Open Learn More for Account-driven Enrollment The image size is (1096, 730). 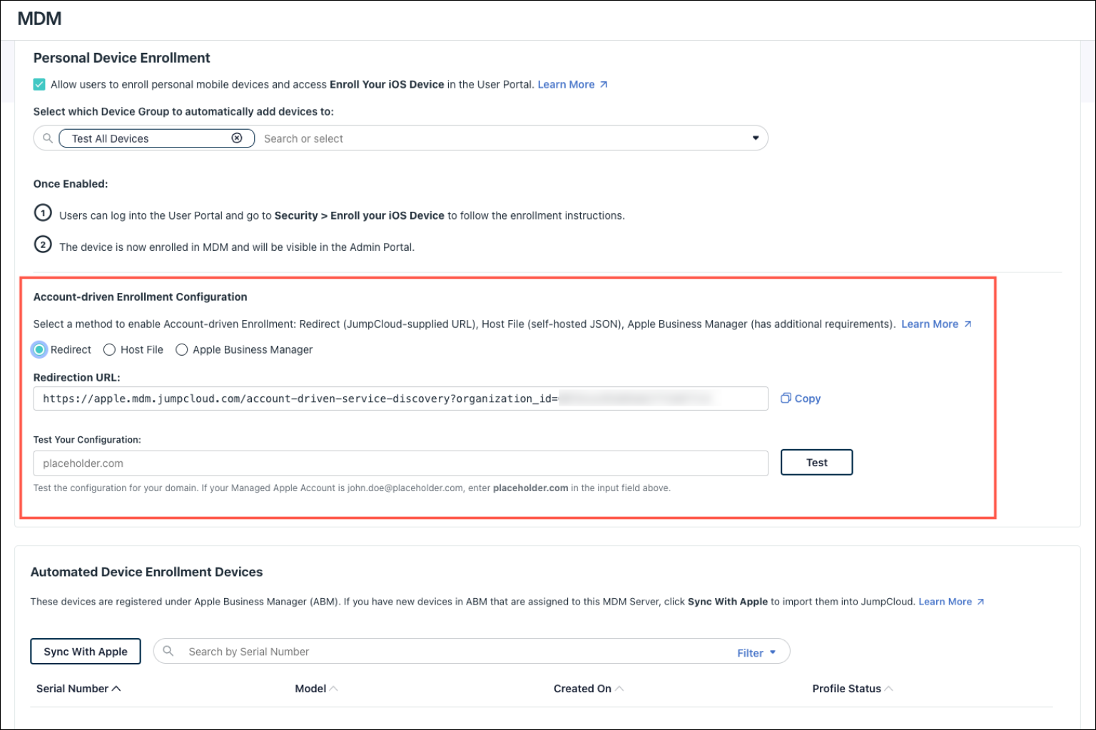pyautogui.click(x=930, y=324)
